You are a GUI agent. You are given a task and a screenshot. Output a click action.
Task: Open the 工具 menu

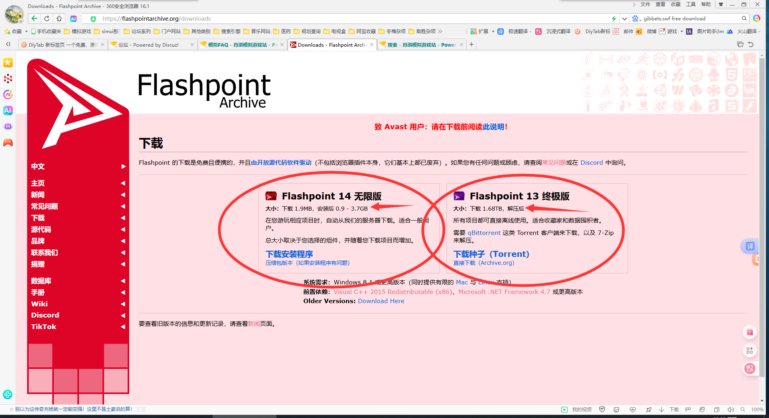pos(691,4)
